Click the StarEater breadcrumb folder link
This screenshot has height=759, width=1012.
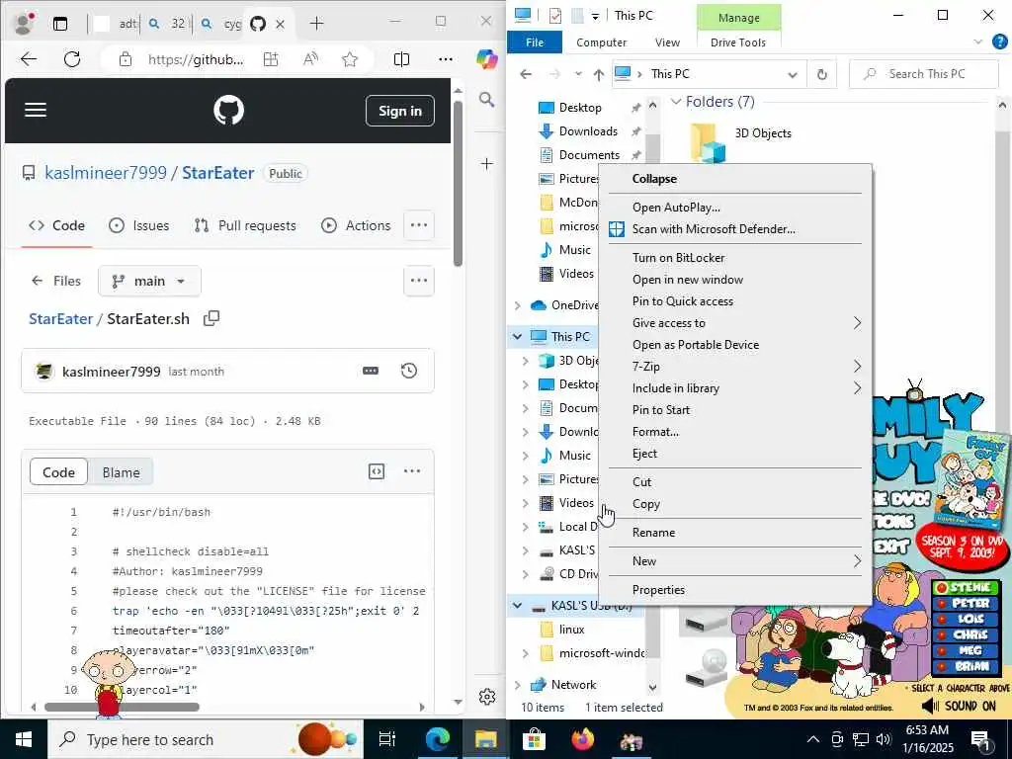point(60,319)
